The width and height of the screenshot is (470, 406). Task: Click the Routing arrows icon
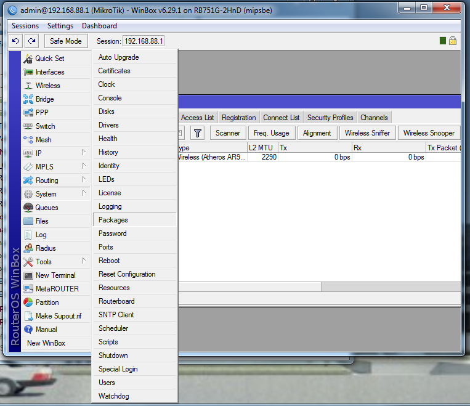[x=28, y=181]
